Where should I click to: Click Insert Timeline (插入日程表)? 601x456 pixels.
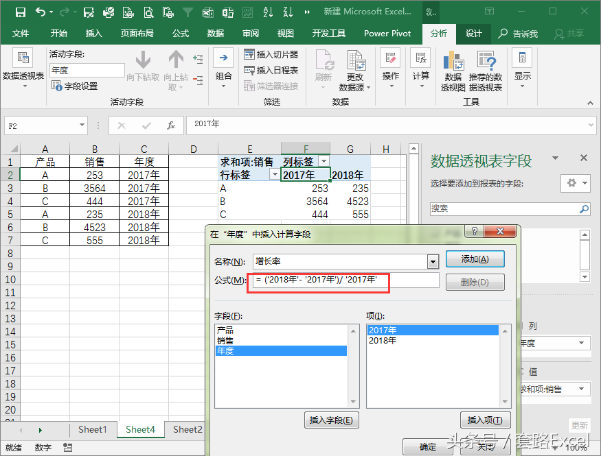point(271,71)
